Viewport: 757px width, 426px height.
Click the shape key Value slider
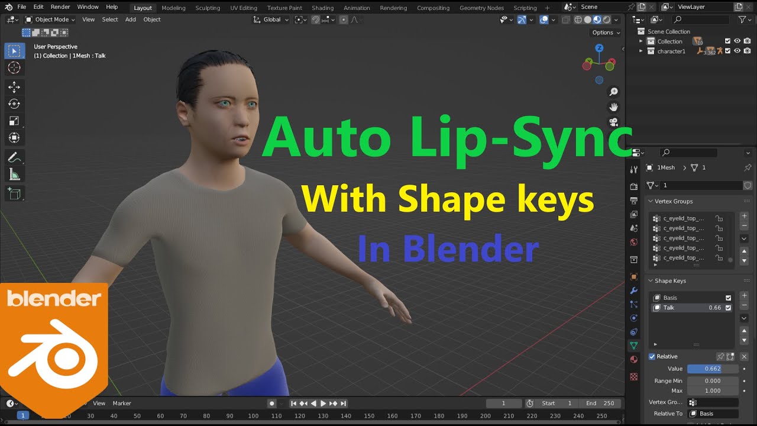[x=713, y=369]
